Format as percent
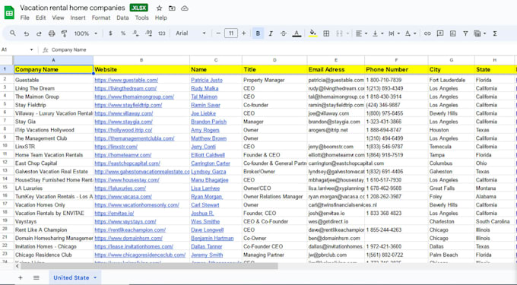The width and height of the screenshot is (517, 285). (x=123, y=33)
